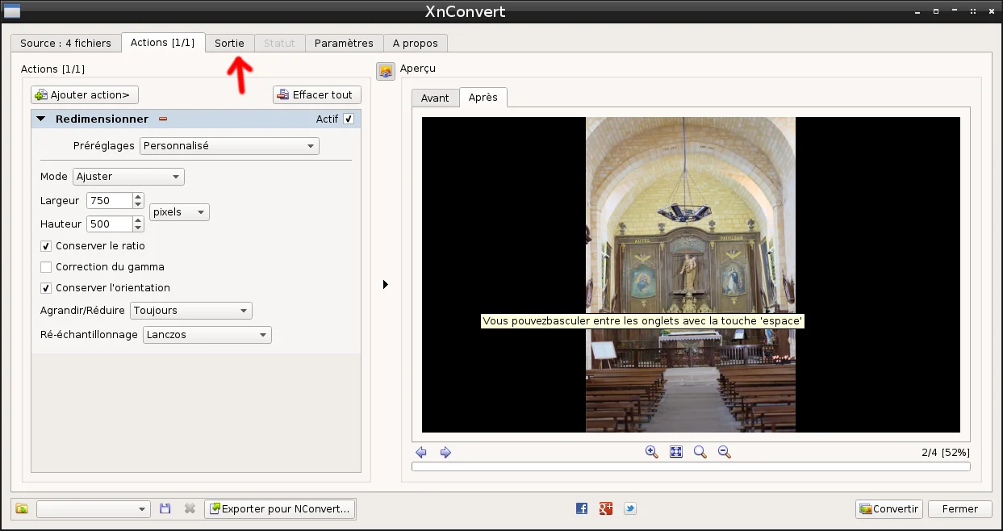Save the script with floppy icon

pos(165,508)
